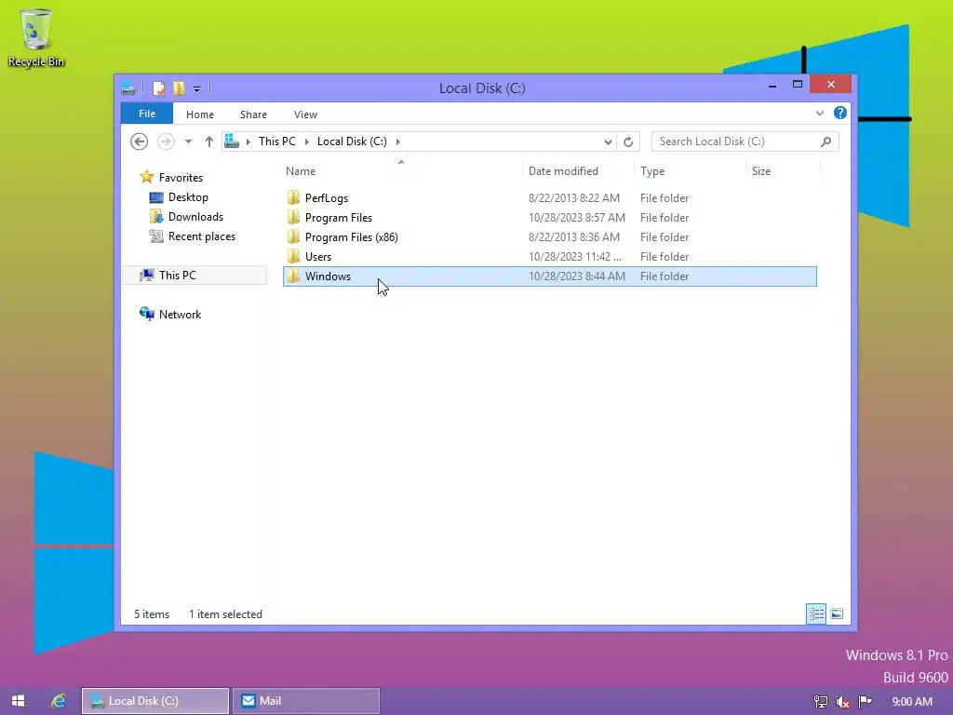Click Local Disk (C:) in the address bar

click(x=352, y=142)
